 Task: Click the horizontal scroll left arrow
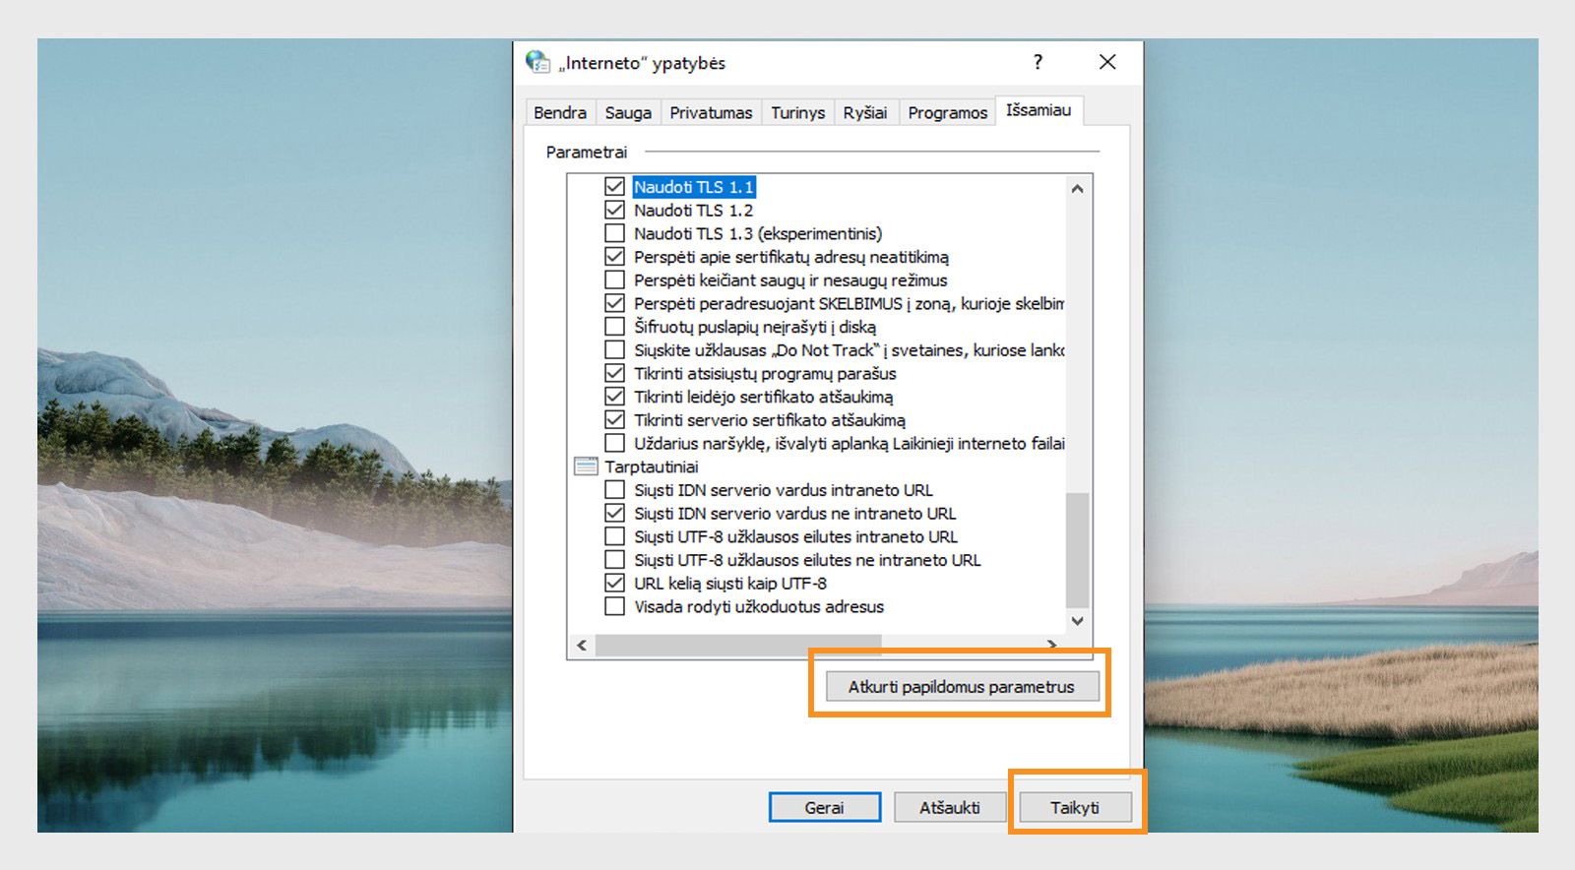[582, 645]
